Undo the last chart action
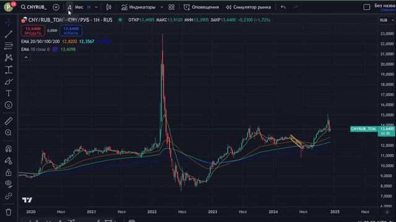The height and width of the screenshot is (222, 396). [x=283, y=7]
